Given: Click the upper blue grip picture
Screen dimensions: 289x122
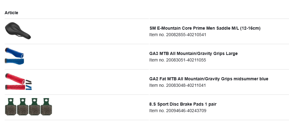Looking at the screenshot, I should point(14,53).
